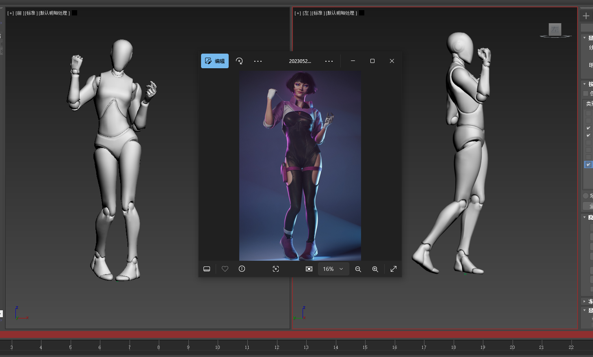Toggle the filmstrip view icon in Photos
593x357 pixels.
pos(207,269)
